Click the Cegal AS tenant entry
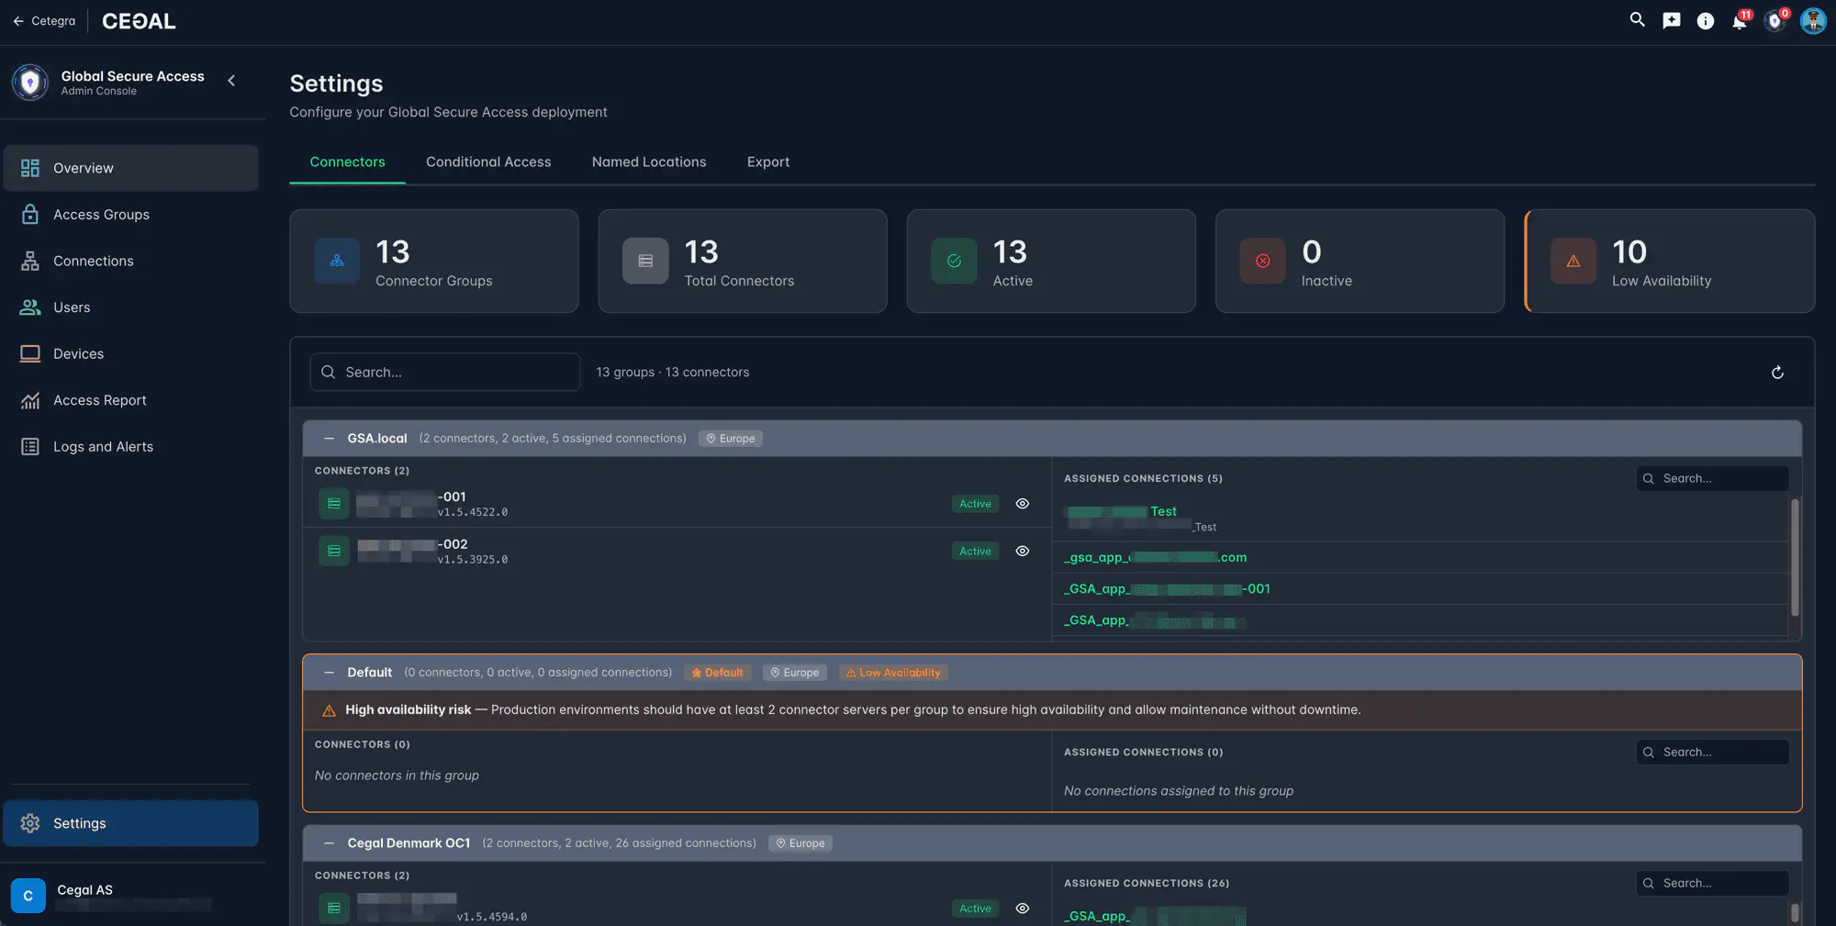 click(130, 896)
